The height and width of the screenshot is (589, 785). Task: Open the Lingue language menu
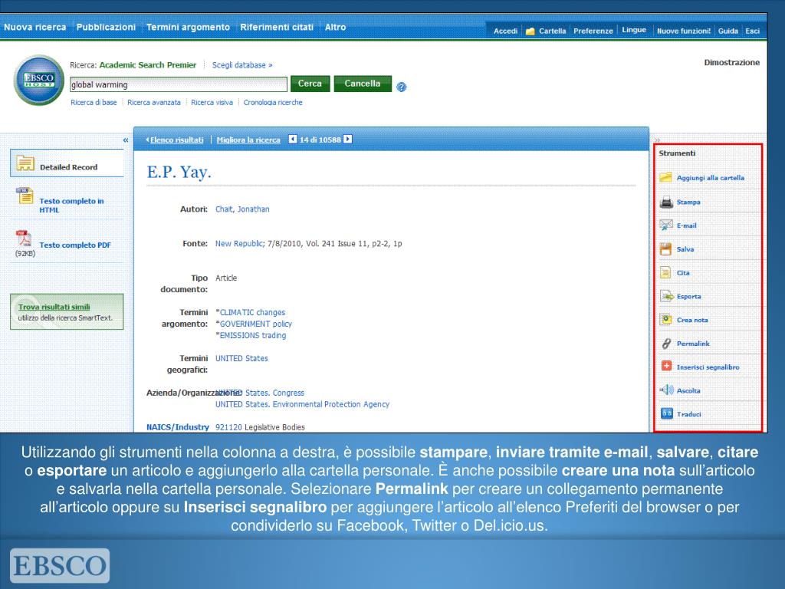(x=634, y=30)
